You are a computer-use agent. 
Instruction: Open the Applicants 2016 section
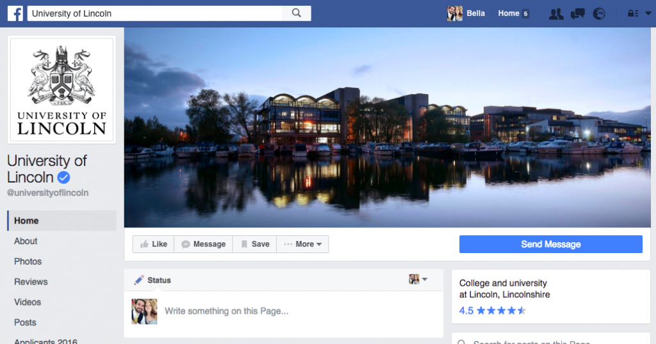tap(45, 341)
